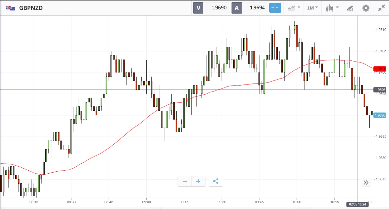Viewport: 389px width, 209px height.
Task: Click the V sell price 1.9690 button
Action: tap(211, 8)
